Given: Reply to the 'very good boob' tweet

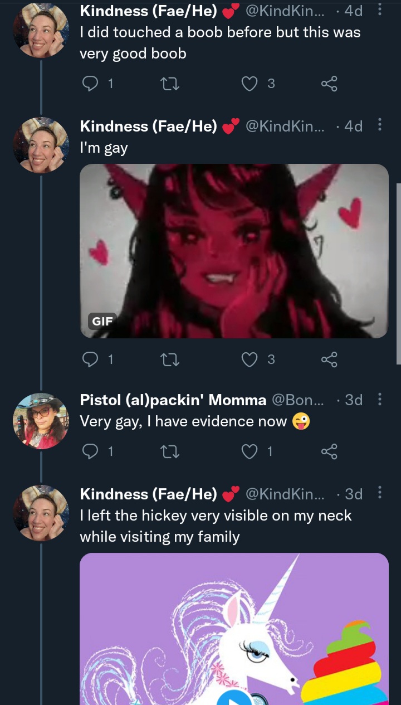Looking at the screenshot, I should tap(90, 84).
